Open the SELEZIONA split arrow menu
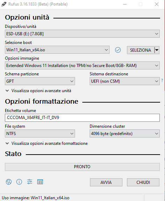This screenshot has width=165, height=201. [157, 50]
